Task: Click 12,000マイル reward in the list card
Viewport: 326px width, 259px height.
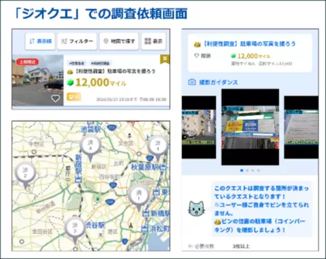Action: point(101,83)
